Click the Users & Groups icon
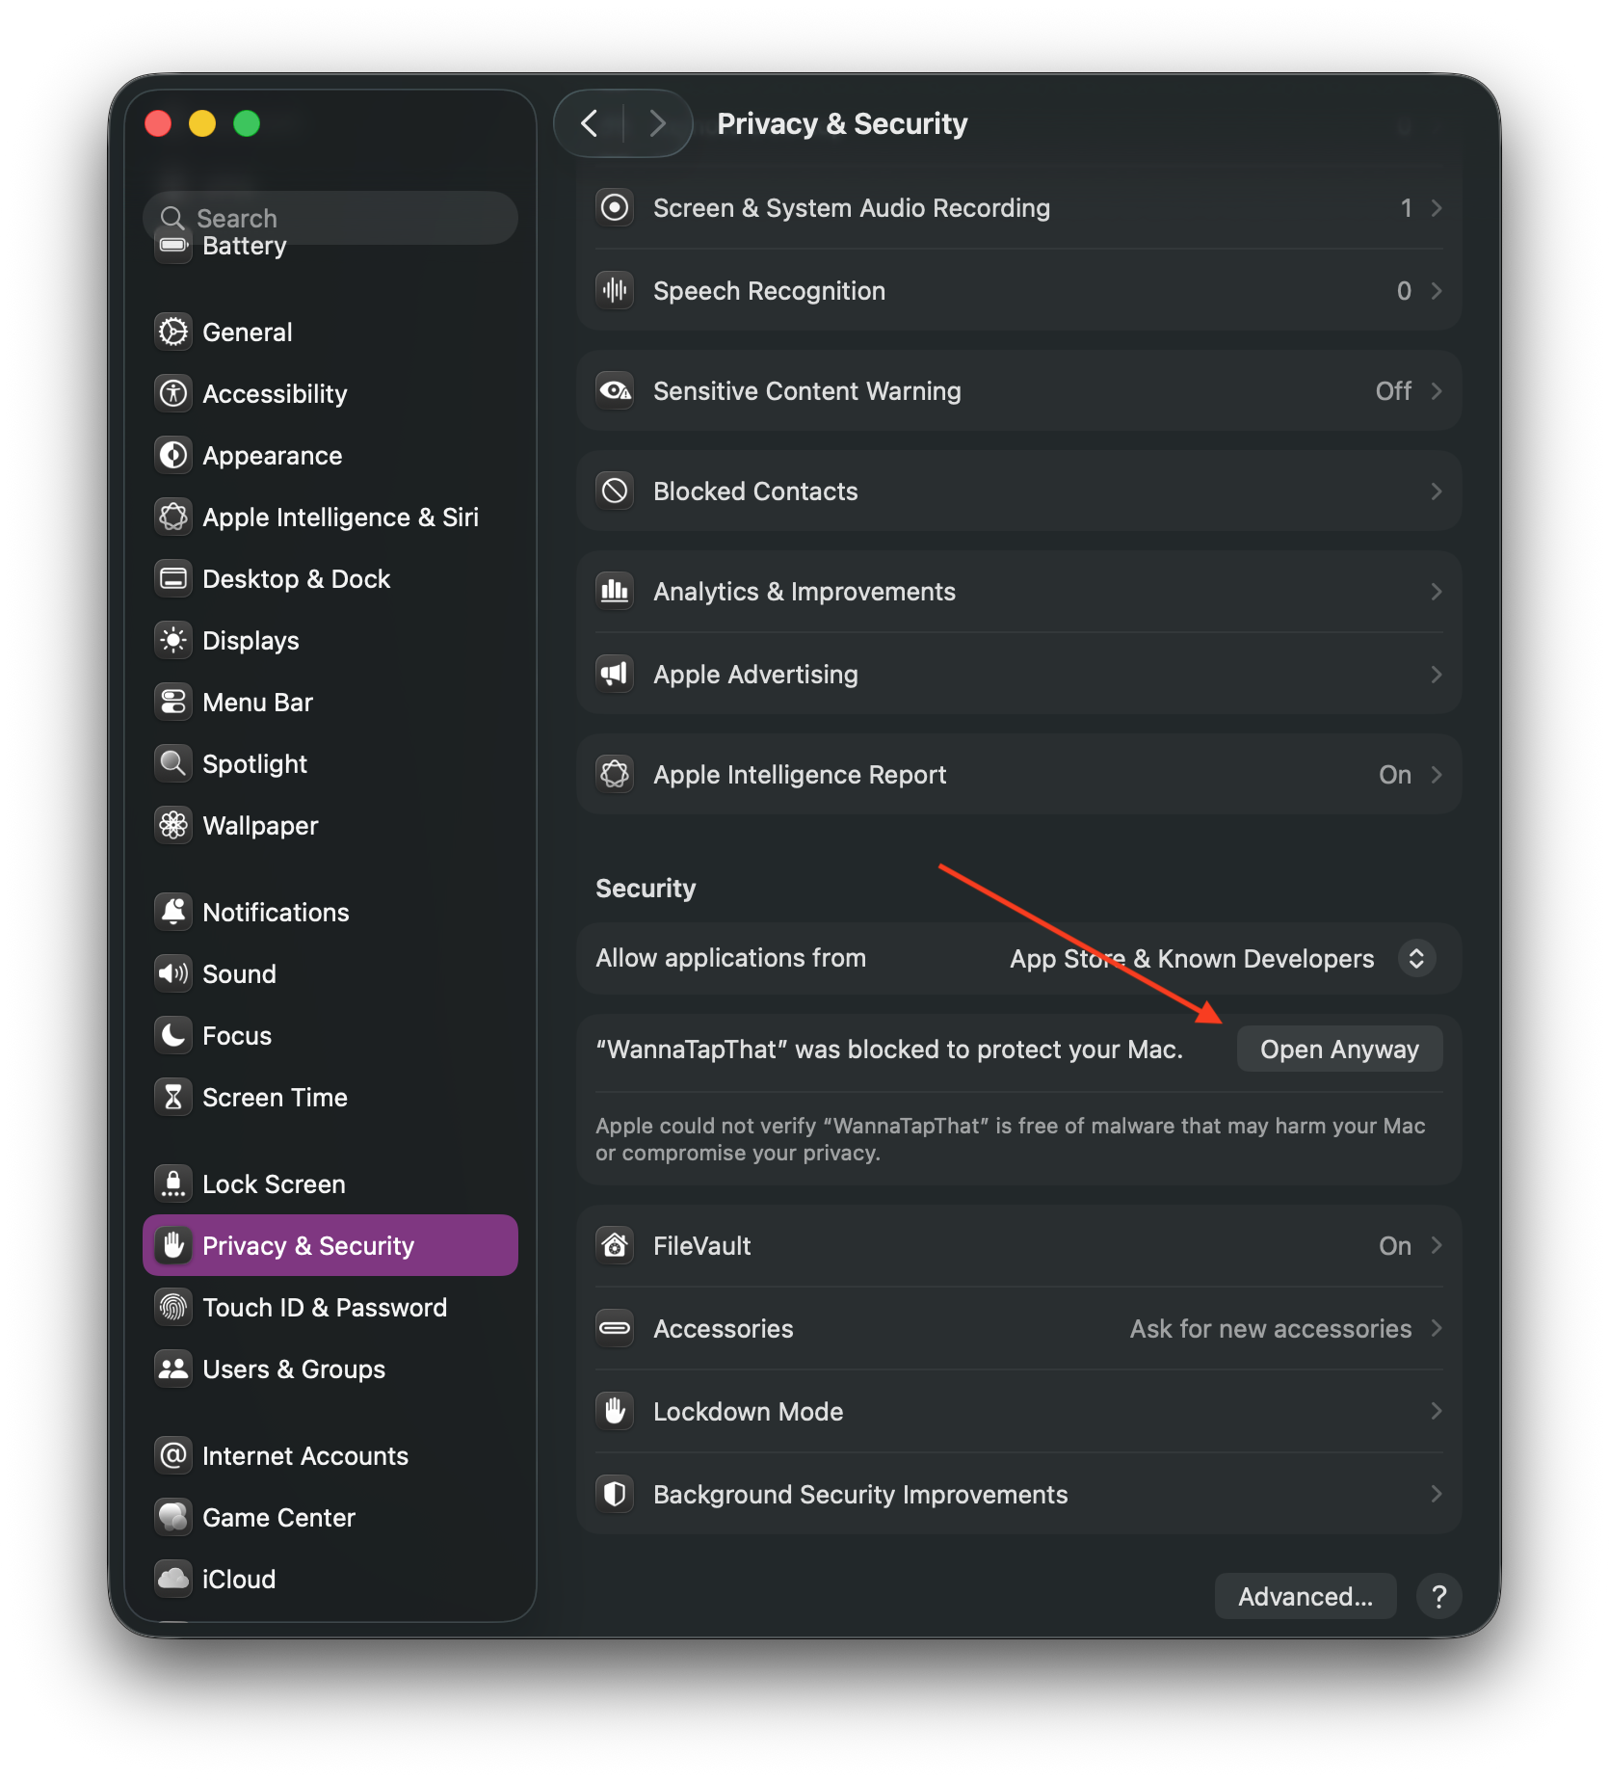Screen dimensions: 1609x1781 click(x=173, y=1369)
